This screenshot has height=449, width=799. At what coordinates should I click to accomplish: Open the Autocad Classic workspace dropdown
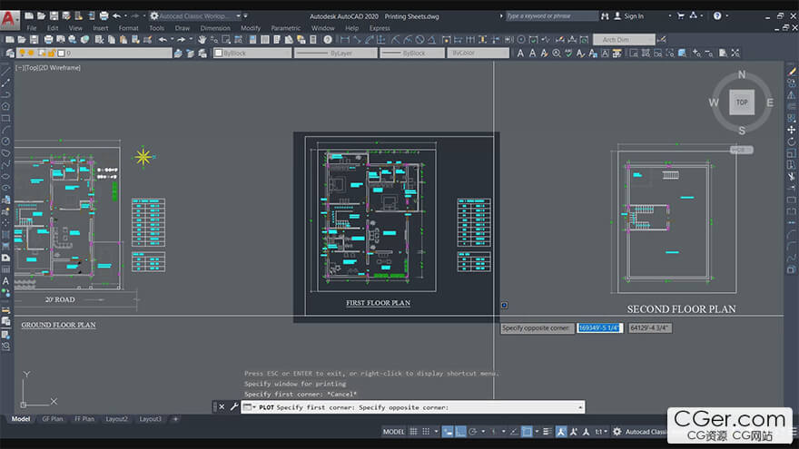point(196,16)
